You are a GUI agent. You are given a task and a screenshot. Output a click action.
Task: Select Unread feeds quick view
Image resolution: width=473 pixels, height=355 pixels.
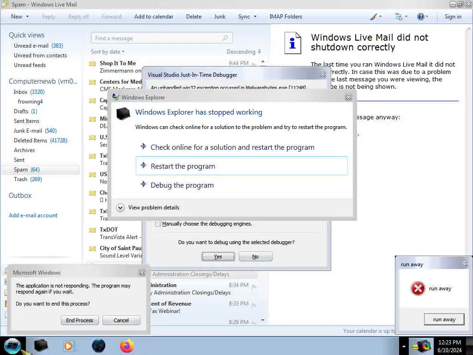(30, 65)
